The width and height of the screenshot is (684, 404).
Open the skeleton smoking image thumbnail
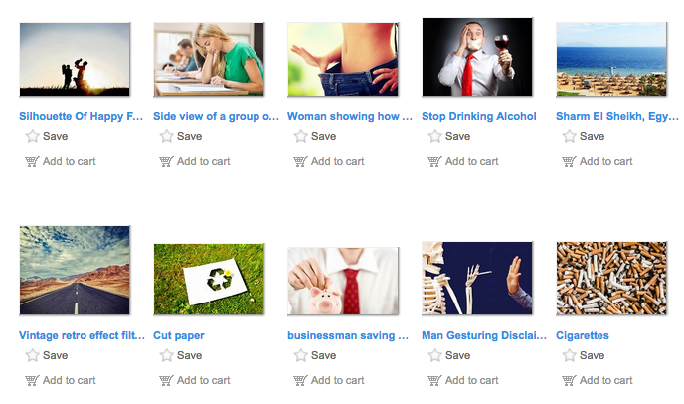coord(477,279)
